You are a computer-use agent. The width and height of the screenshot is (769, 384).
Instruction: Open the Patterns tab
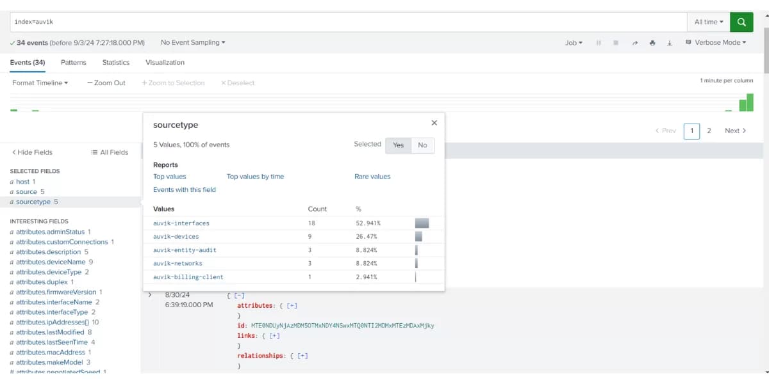73,62
